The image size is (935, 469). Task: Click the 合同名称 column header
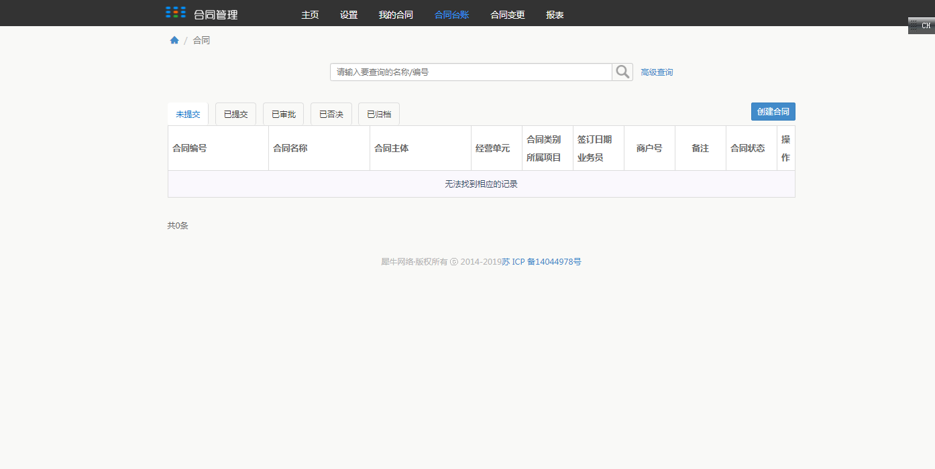(319, 148)
